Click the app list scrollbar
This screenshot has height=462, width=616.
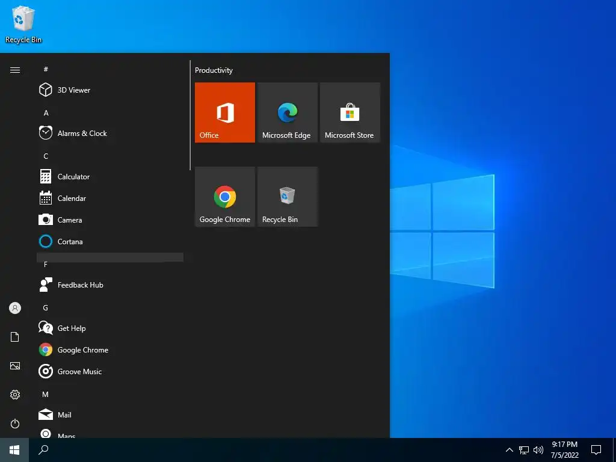click(190, 115)
